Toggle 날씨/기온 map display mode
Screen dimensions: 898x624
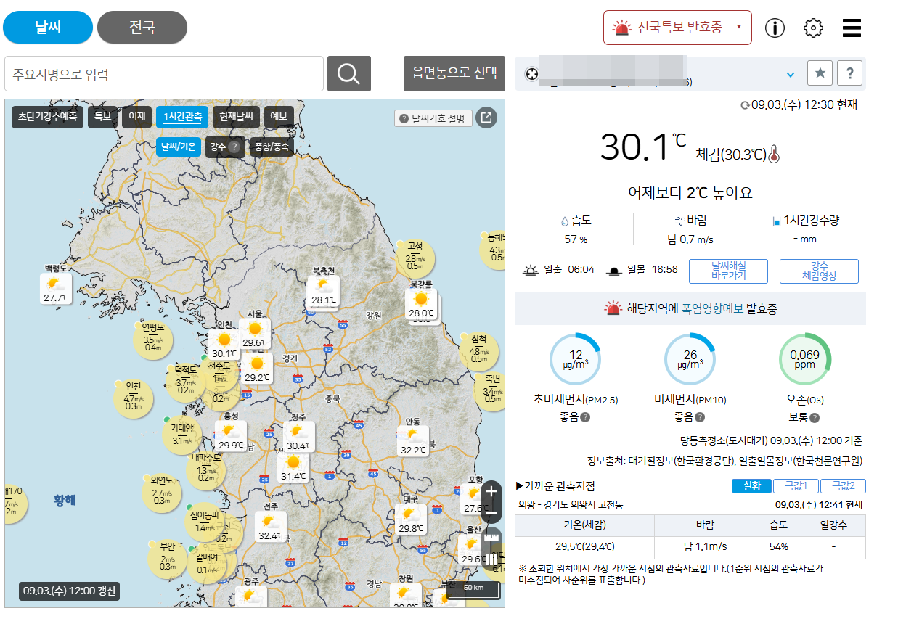[x=179, y=147]
